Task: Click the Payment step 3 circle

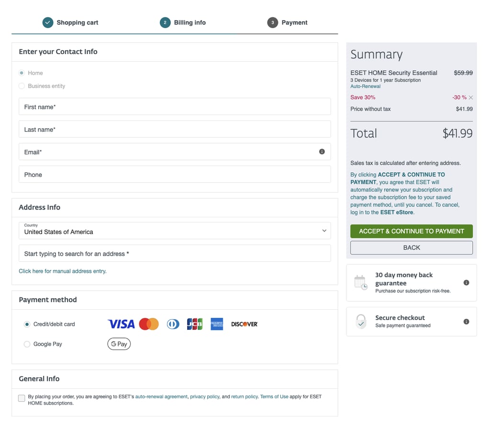Action: [x=272, y=22]
